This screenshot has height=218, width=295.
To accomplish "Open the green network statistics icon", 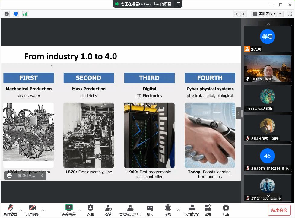I will pos(25,14).
